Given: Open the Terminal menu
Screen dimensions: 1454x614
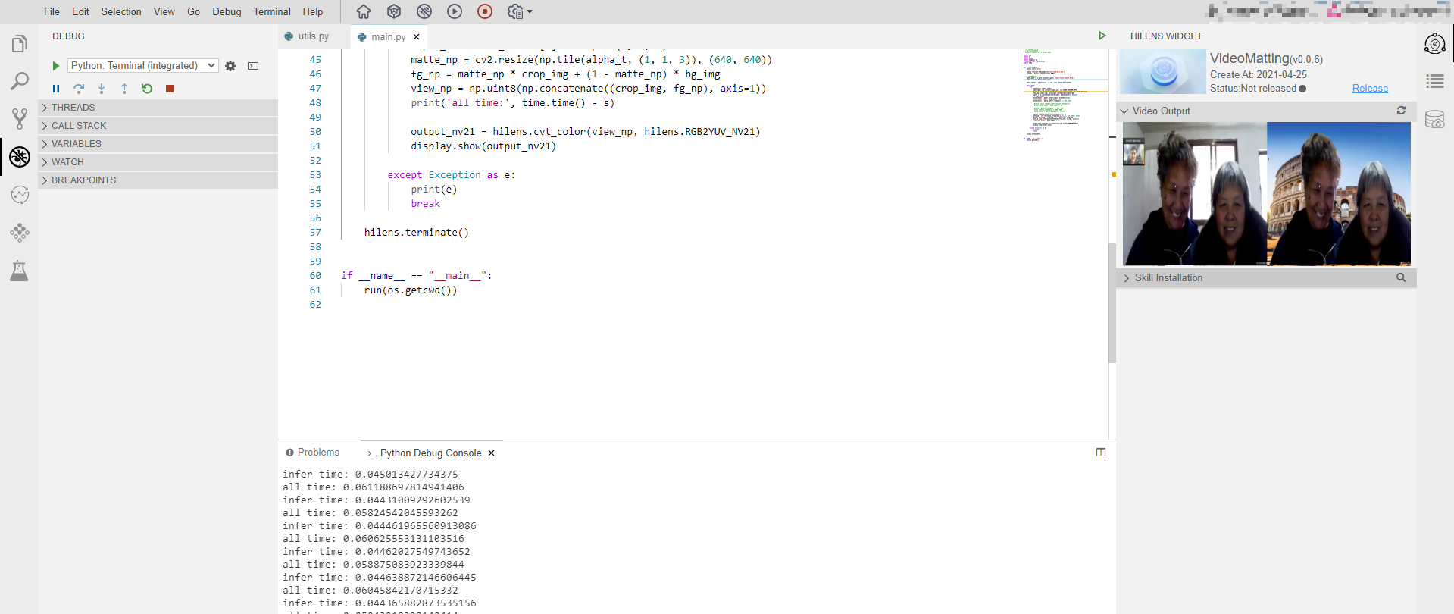Looking at the screenshot, I should click(272, 11).
